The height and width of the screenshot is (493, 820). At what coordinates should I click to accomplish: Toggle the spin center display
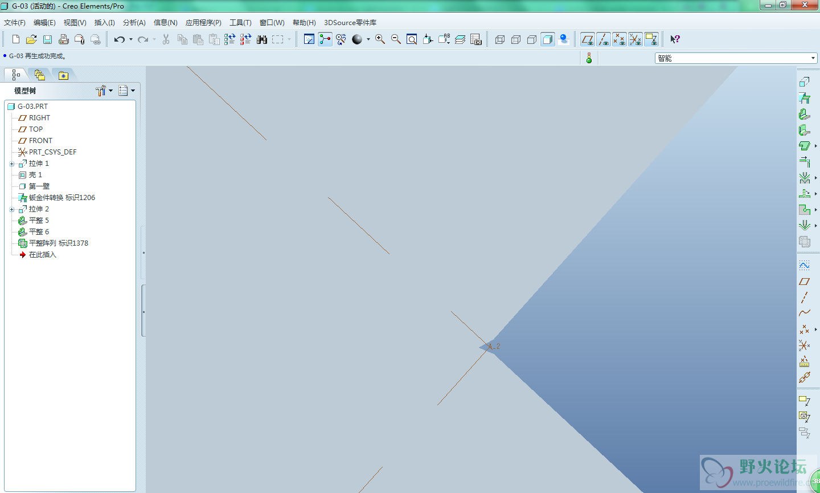pos(325,39)
